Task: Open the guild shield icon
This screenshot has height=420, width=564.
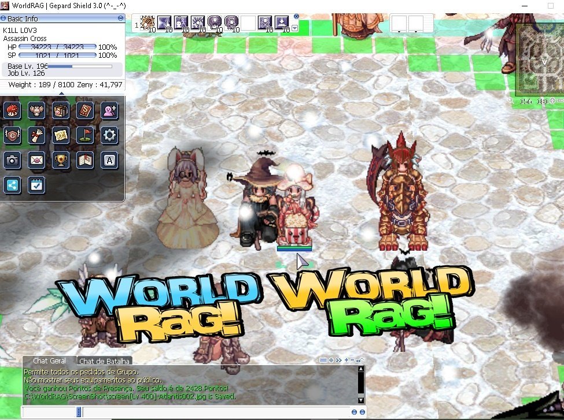Action: [x=12, y=135]
